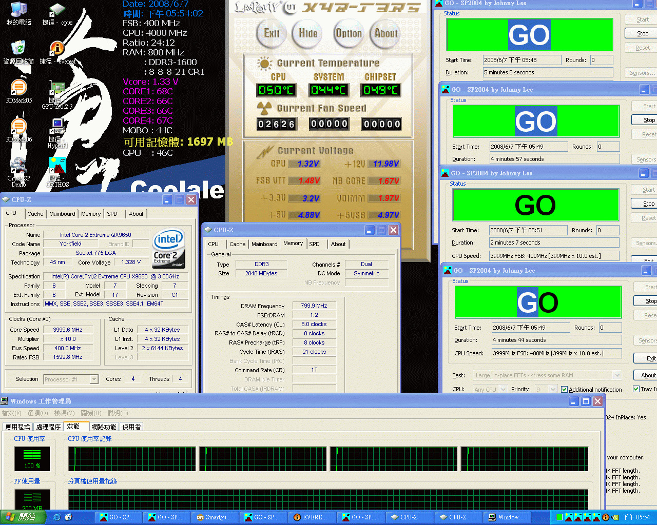Click the green square tray icon
The height and width of the screenshot is (525, 657).
click(x=559, y=517)
